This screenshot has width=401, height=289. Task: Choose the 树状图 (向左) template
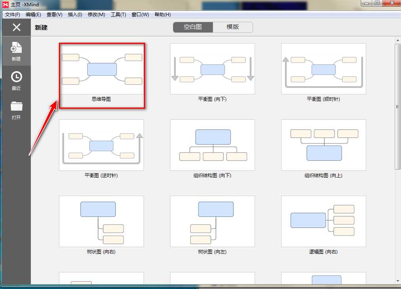212,221
